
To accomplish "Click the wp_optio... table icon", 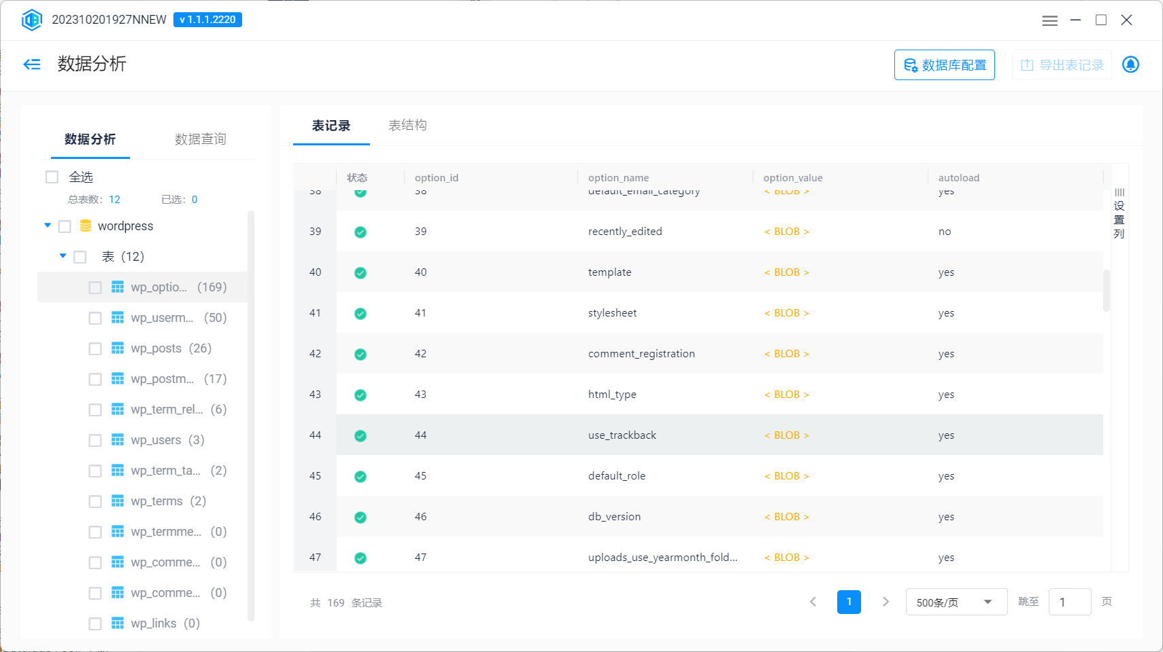I will [x=118, y=287].
